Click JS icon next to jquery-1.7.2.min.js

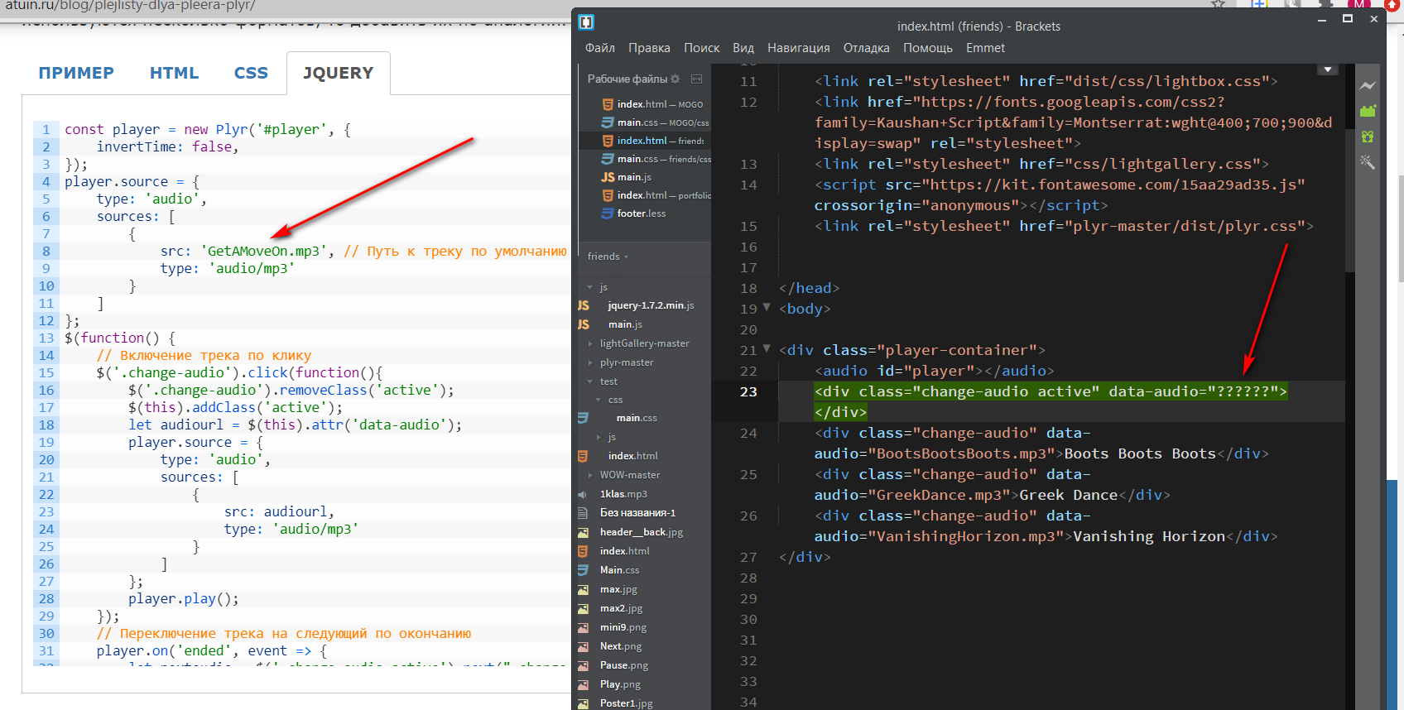click(x=584, y=305)
